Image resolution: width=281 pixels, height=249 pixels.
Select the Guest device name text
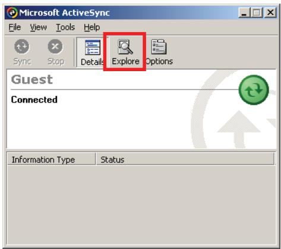click(32, 79)
